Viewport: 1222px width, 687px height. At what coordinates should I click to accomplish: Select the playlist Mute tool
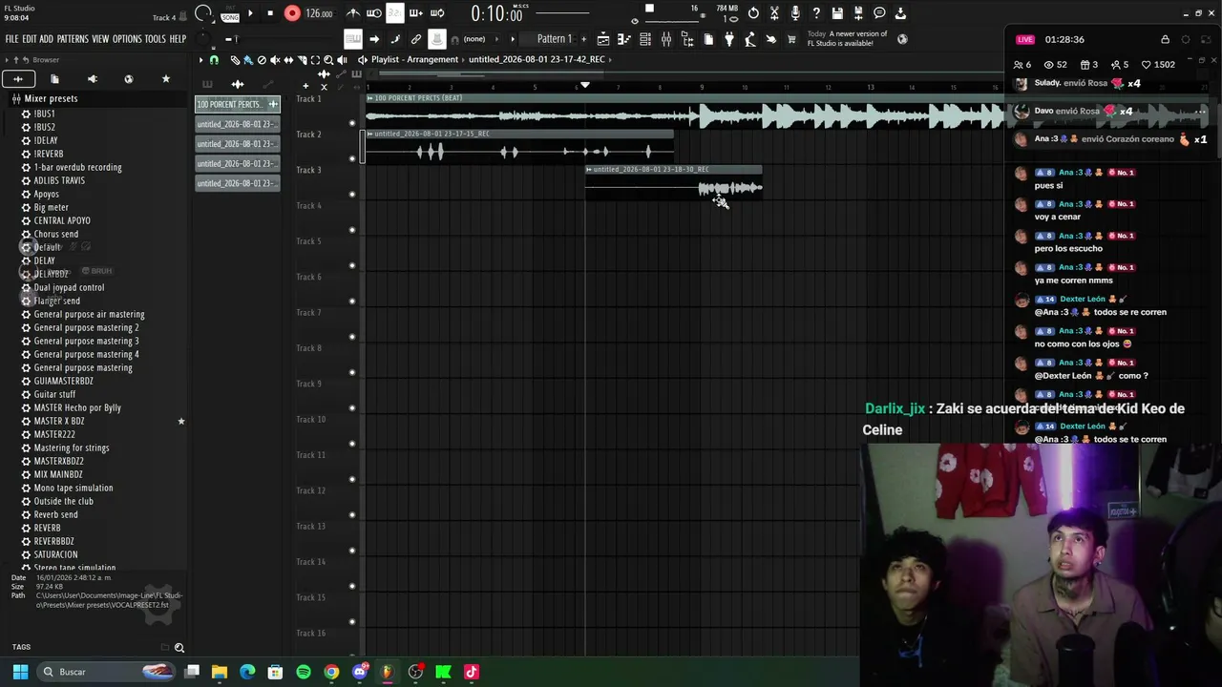click(x=276, y=60)
